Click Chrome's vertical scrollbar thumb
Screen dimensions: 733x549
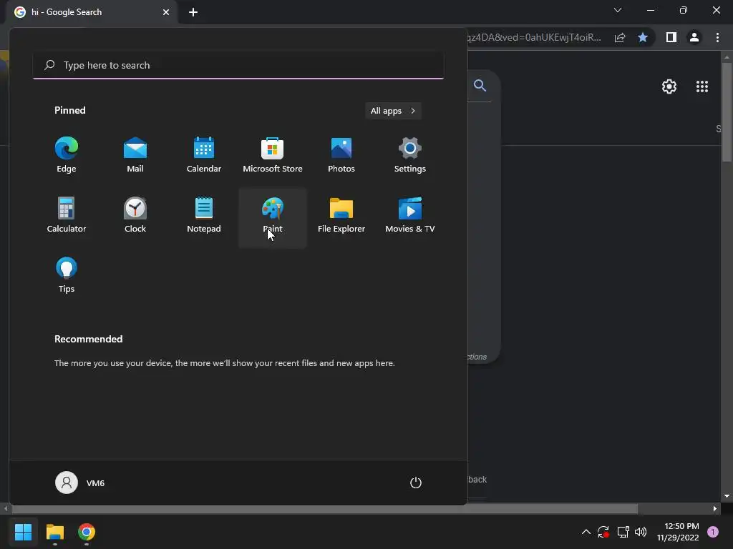(727, 112)
